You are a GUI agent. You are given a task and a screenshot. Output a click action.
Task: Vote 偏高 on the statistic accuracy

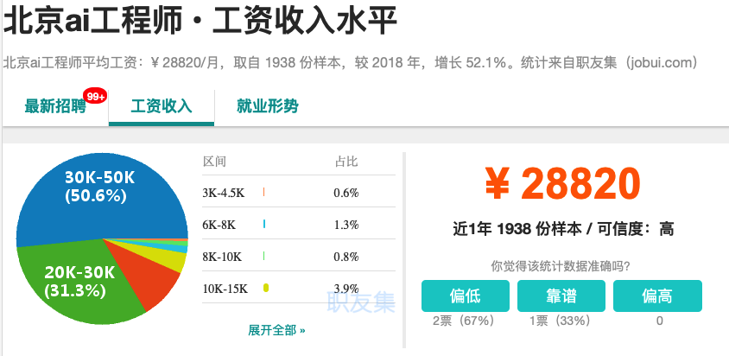tap(657, 296)
